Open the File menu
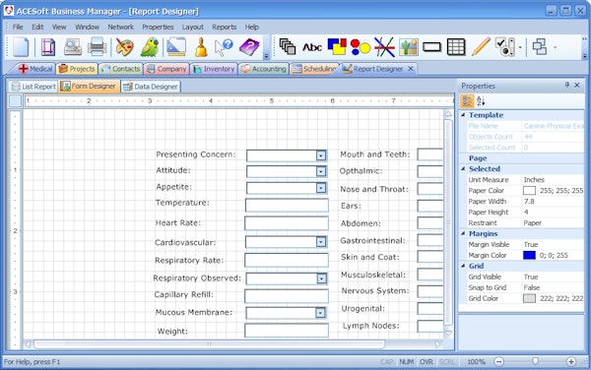The height and width of the screenshot is (370, 591). [18, 28]
